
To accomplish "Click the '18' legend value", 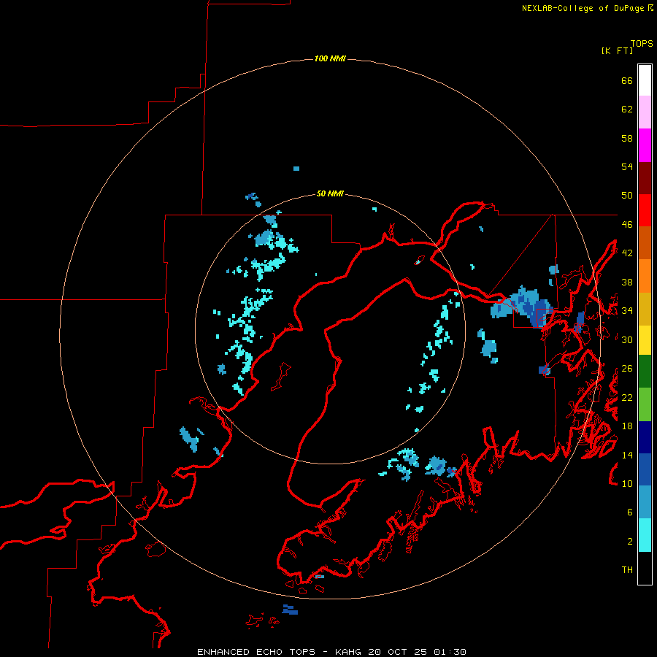I will pos(627,426).
